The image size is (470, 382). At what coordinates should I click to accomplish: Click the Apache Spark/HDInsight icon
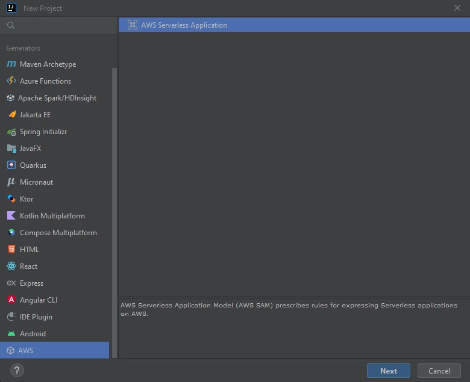pos(10,98)
